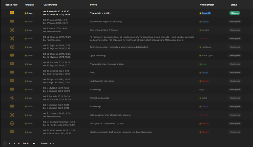Viewport: 253px width, 147px height.
Task: Click the 'Powód' column header
Action: click(x=93, y=5)
